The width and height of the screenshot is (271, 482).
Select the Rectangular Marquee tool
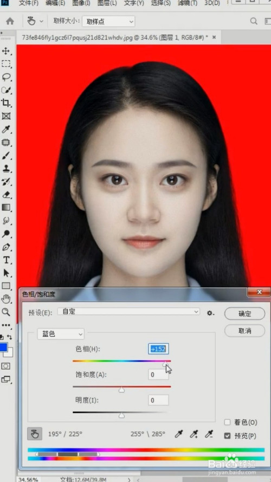[x=6, y=63]
